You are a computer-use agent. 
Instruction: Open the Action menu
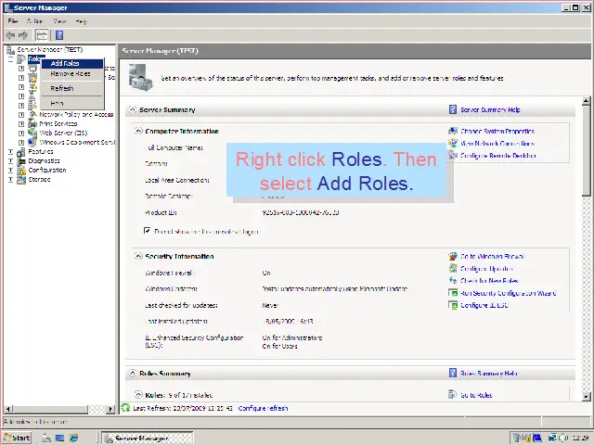coord(34,21)
